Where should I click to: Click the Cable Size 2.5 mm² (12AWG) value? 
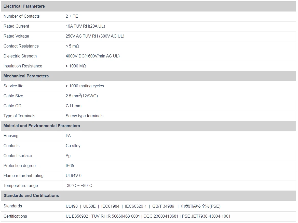click(x=82, y=96)
